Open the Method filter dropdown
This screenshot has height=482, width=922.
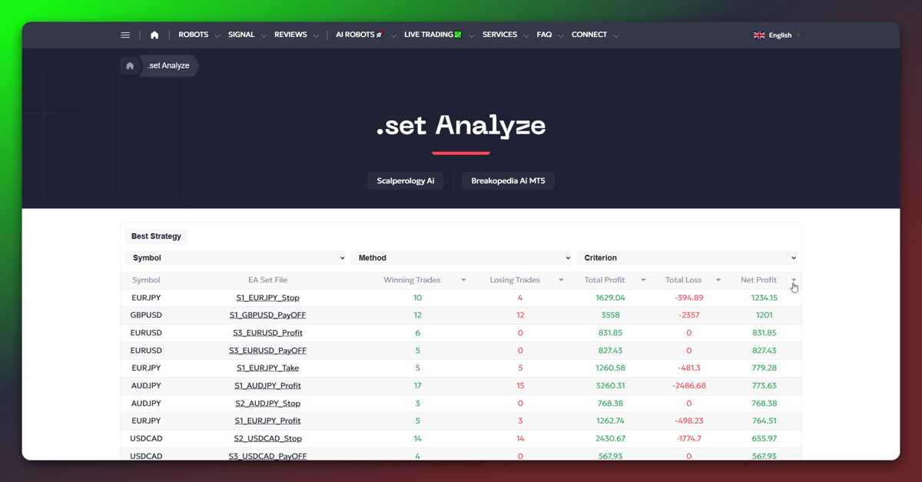tap(461, 258)
